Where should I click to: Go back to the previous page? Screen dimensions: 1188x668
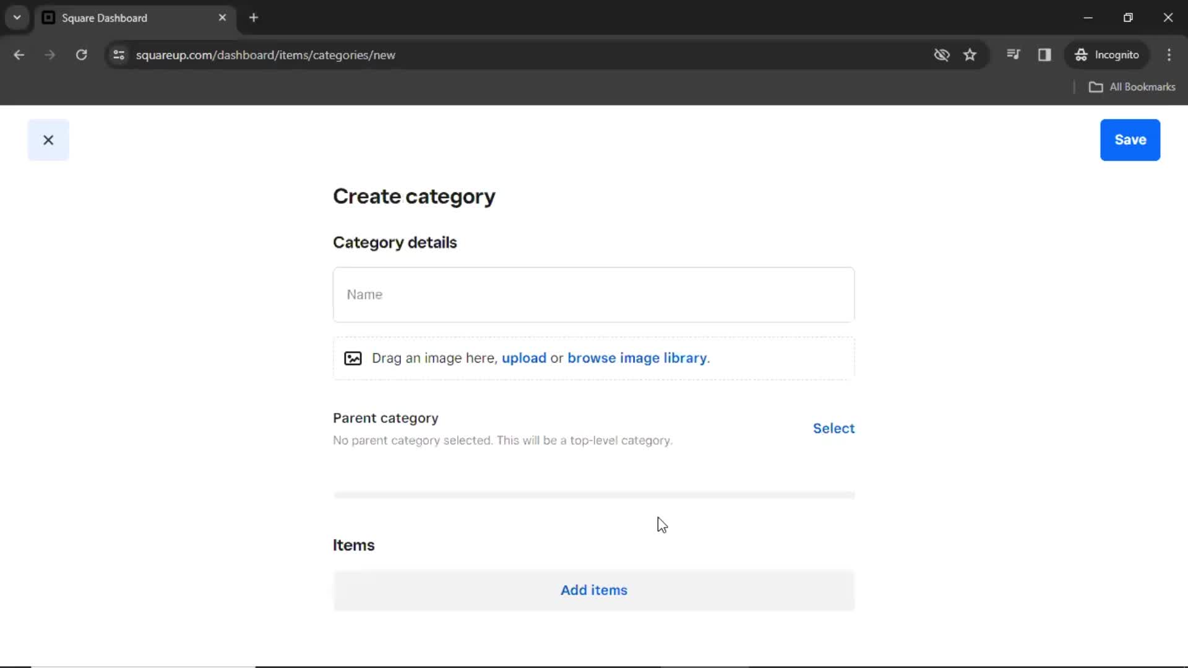[19, 55]
